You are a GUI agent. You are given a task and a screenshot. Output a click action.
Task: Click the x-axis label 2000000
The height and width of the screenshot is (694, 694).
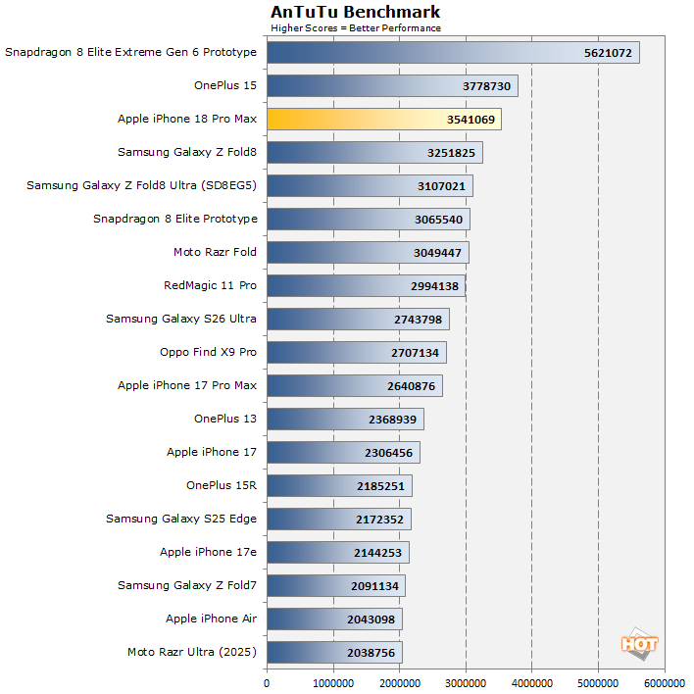(x=400, y=684)
